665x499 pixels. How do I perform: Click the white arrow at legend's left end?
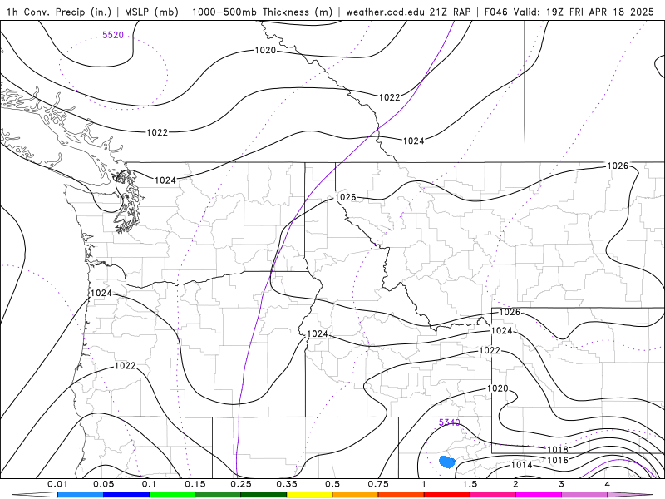pyautogui.click(x=35, y=495)
